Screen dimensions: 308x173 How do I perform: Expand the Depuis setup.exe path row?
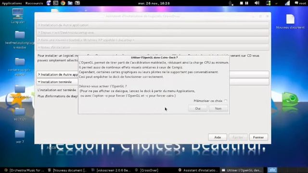click(153, 33)
